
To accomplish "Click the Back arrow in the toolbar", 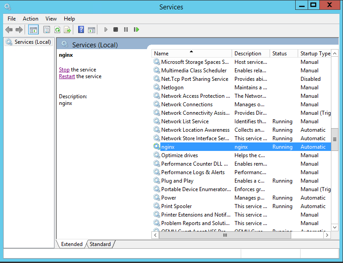I will pyautogui.click(x=9, y=29).
